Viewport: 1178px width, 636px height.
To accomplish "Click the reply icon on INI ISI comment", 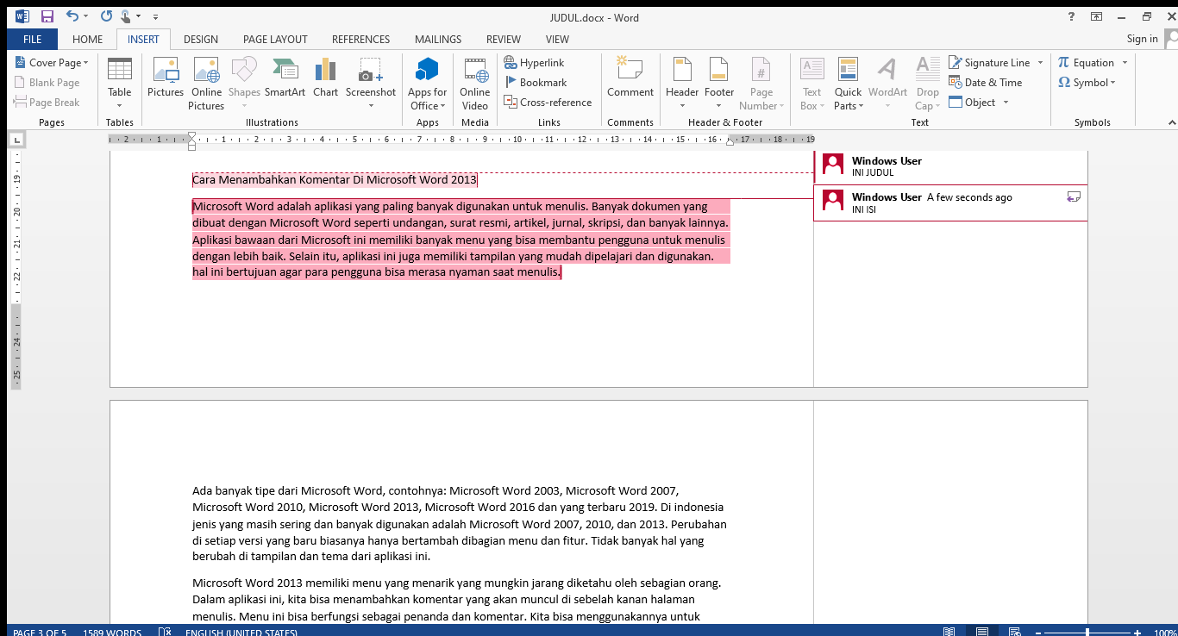I will click(1074, 197).
